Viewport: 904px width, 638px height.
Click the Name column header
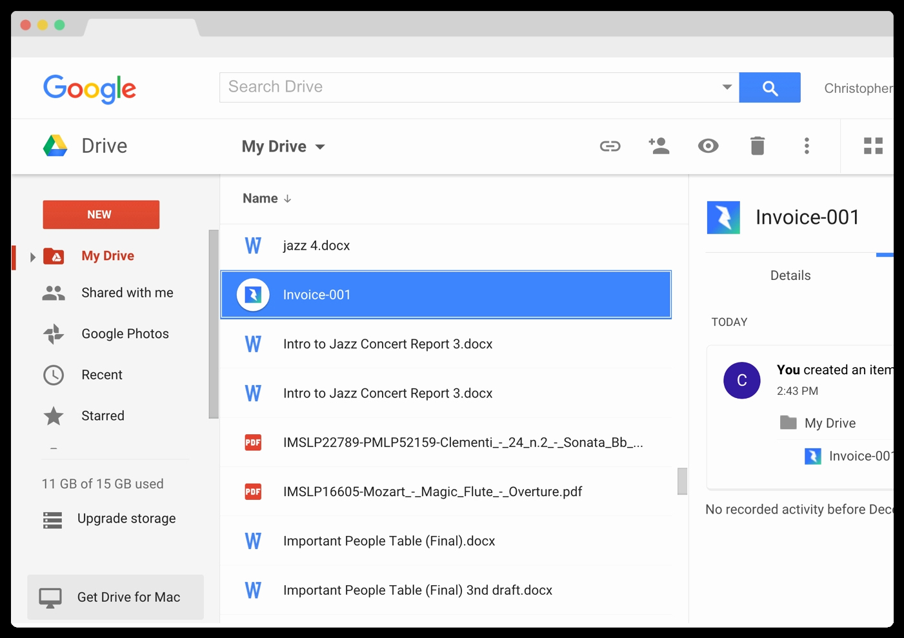pos(260,199)
